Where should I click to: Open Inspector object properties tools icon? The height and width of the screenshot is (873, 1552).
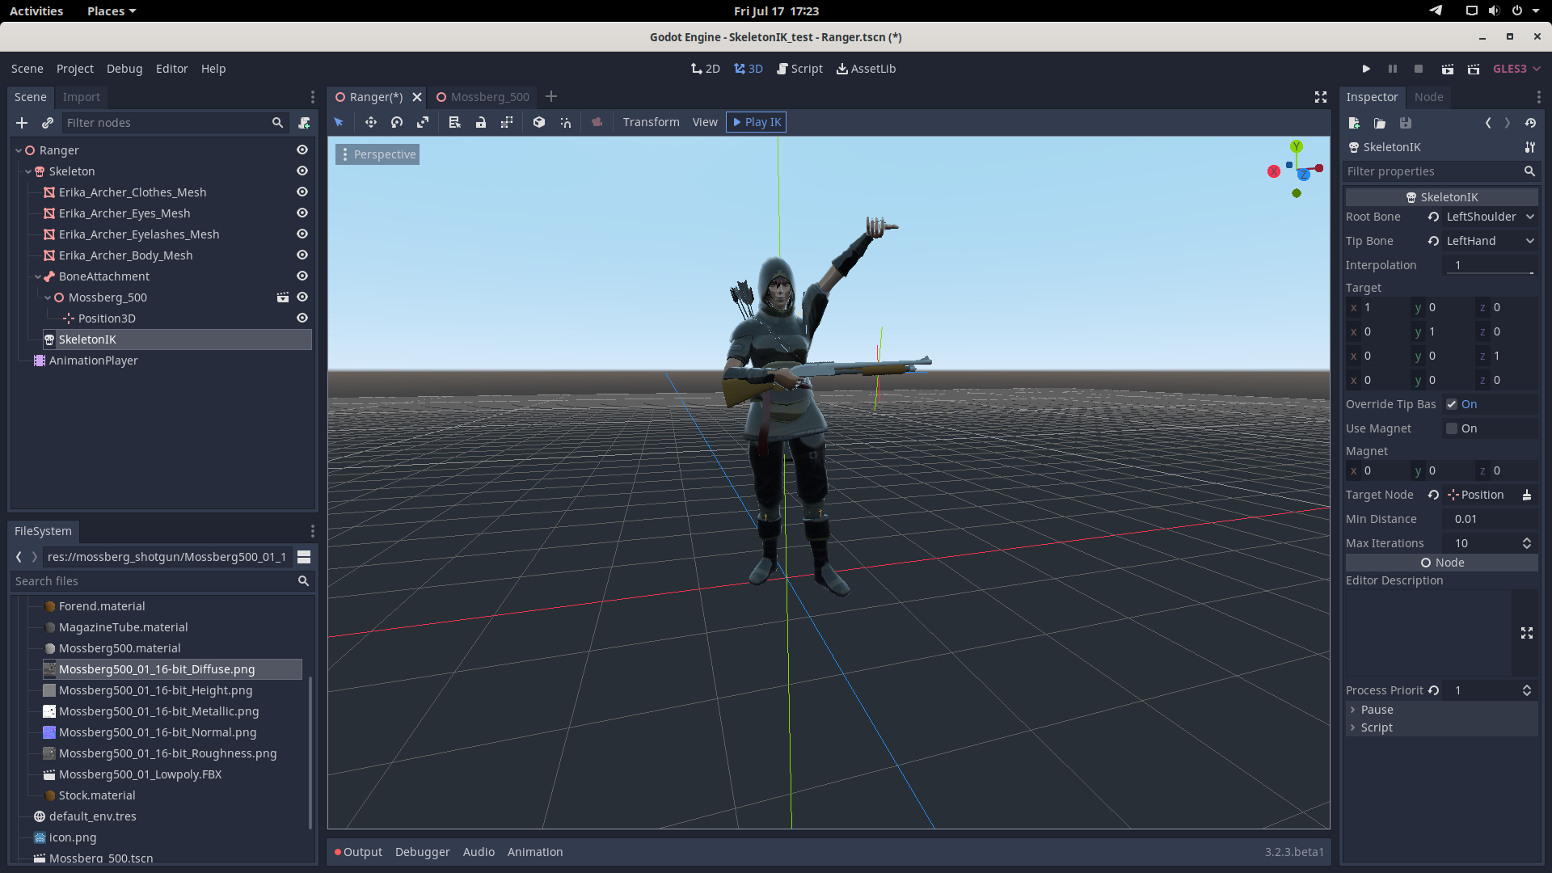point(1530,147)
